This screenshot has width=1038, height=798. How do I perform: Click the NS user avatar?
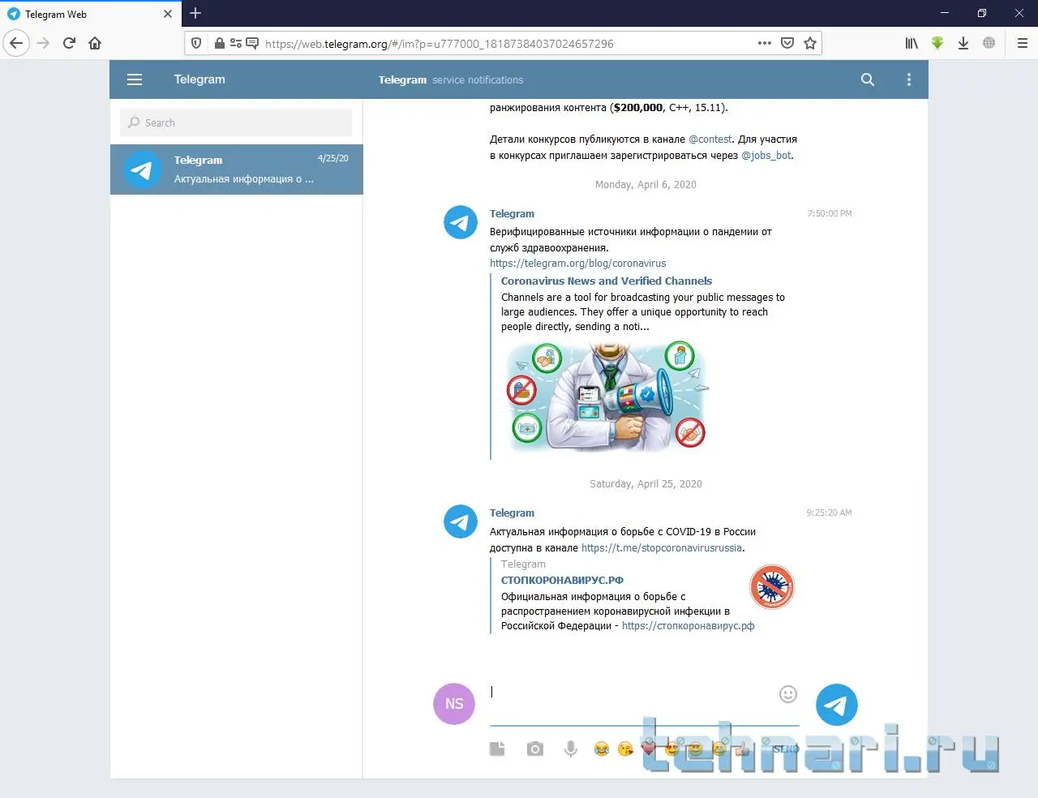[454, 704]
